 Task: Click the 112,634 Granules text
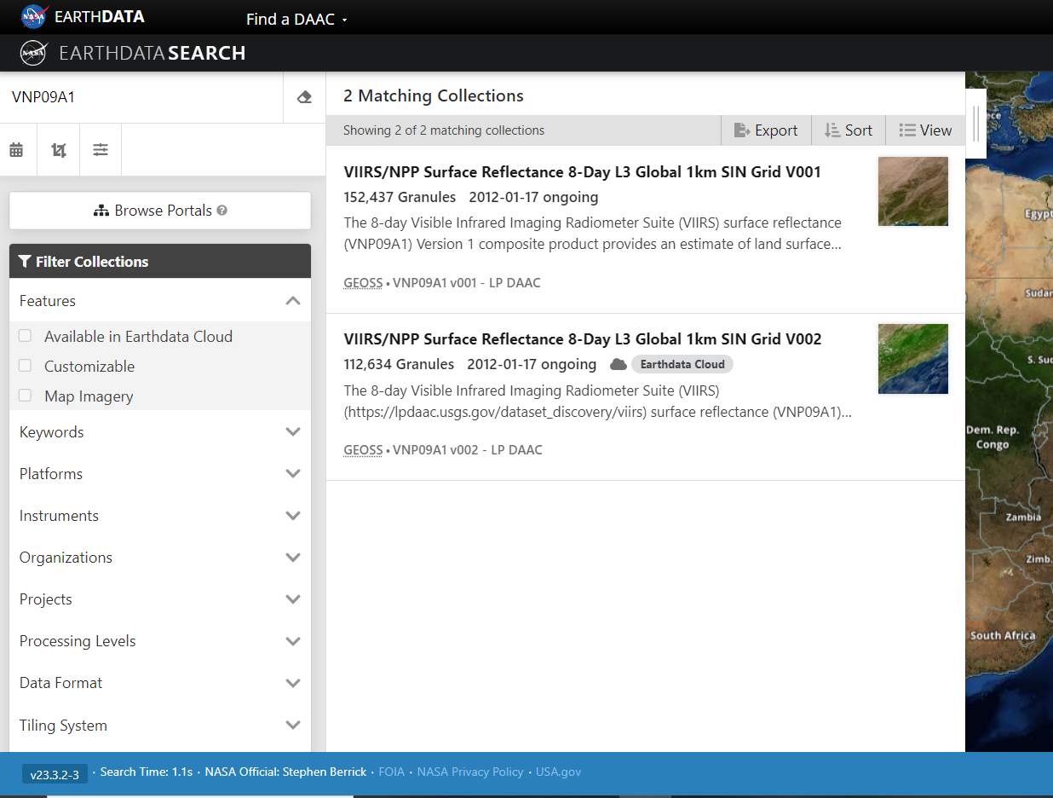tap(399, 364)
